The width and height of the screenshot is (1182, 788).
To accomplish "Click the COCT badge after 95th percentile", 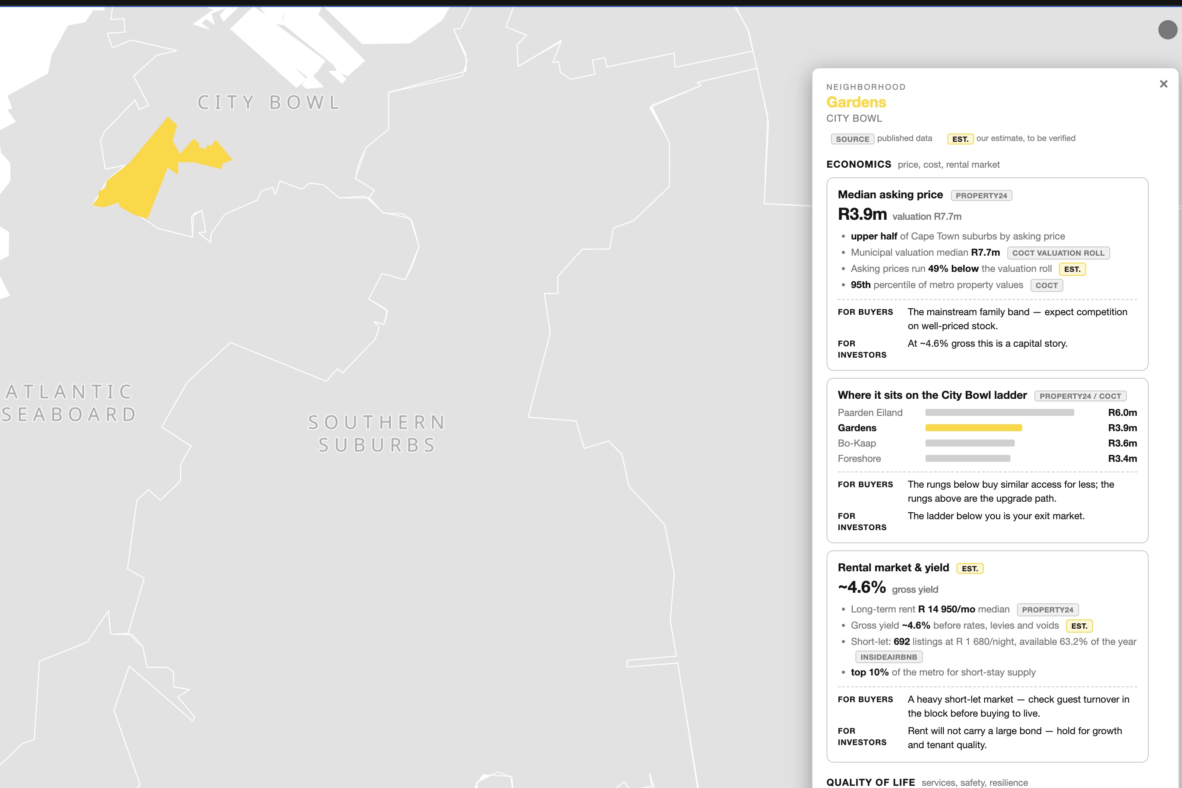I will pos(1046,285).
